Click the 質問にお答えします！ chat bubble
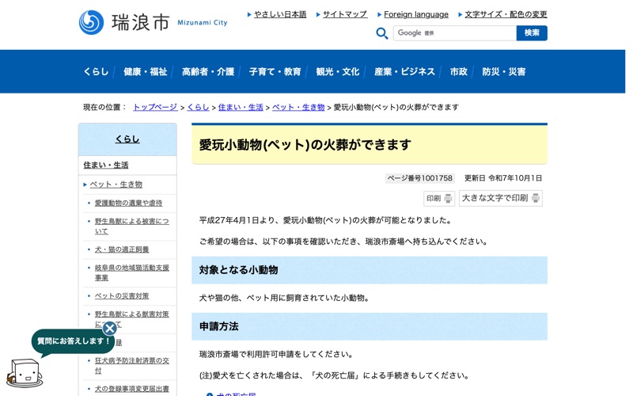Image resolution: width=633 pixels, height=396 pixels. coord(73,341)
